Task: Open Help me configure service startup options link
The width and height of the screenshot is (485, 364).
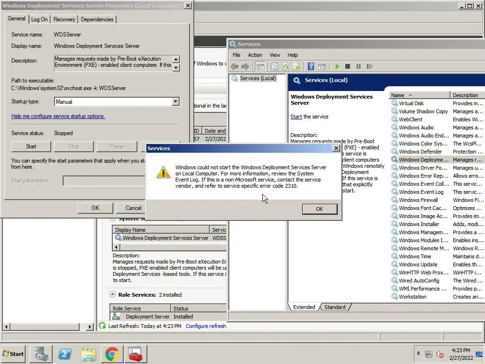Action: (x=58, y=116)
